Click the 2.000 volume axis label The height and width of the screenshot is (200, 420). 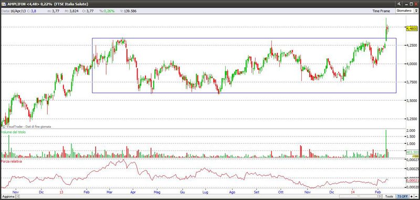pyautogui.click(x=411, y=130)
